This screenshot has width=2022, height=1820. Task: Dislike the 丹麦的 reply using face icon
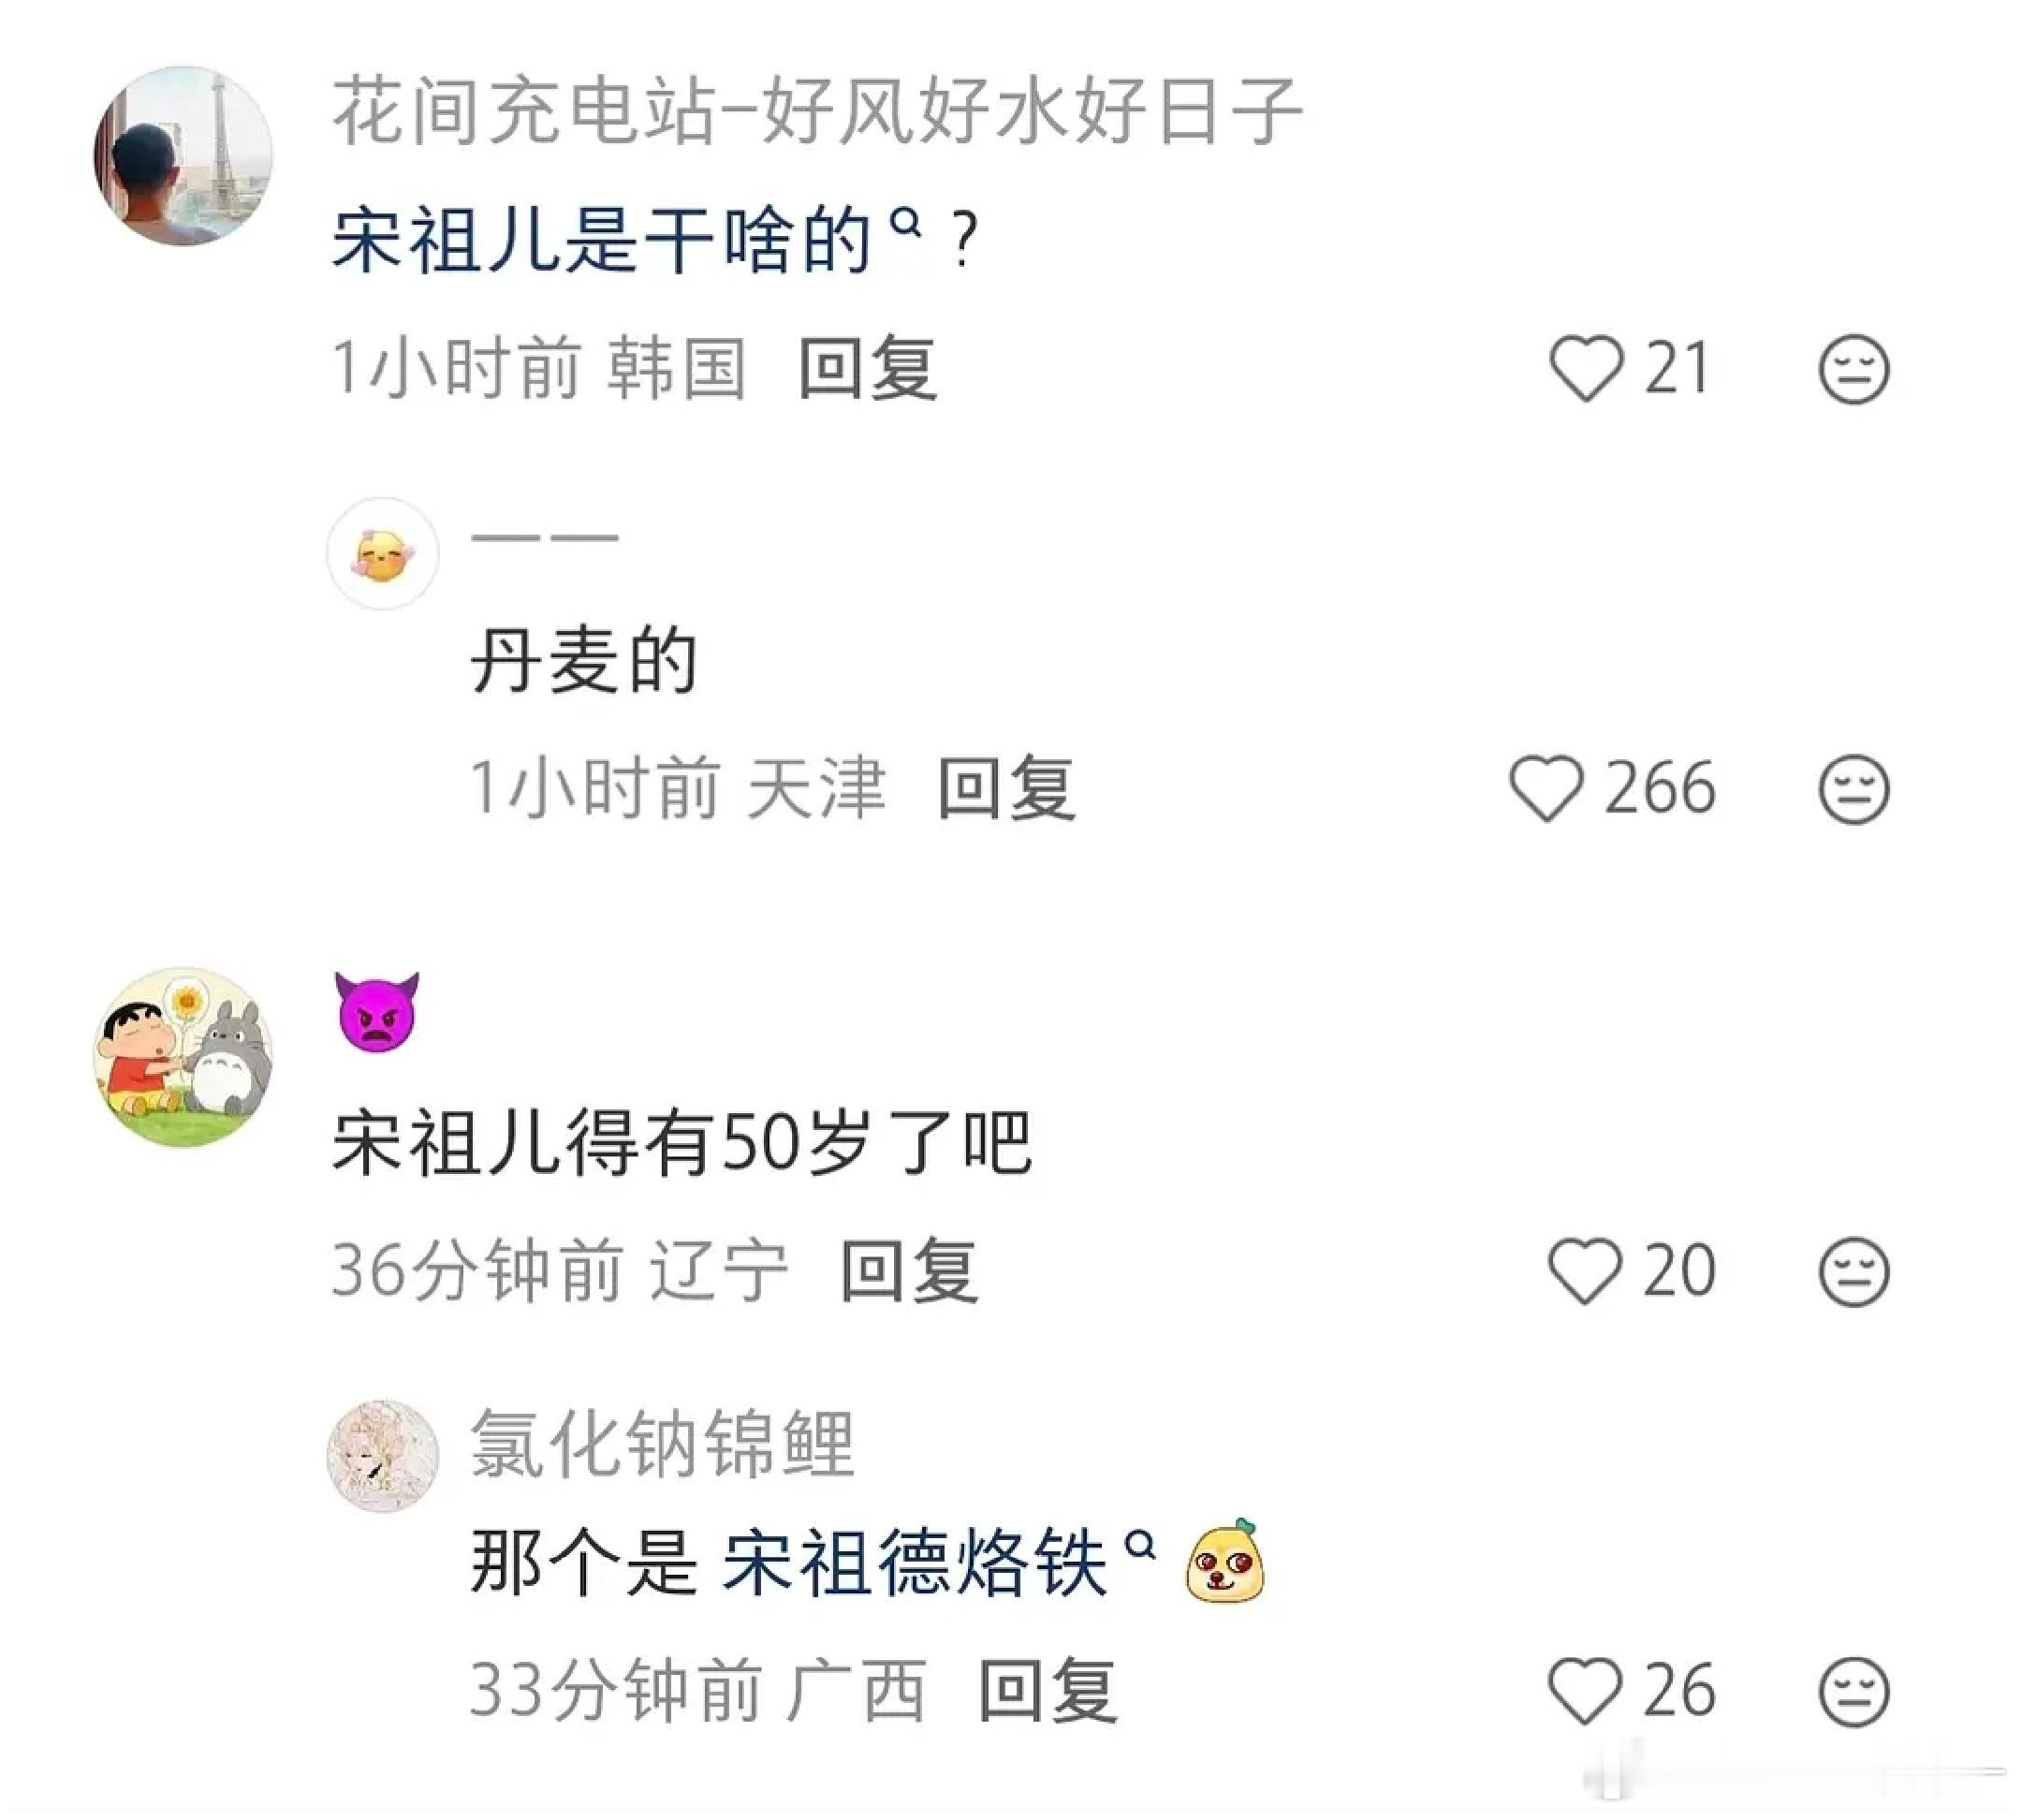tap(1853, 789)
